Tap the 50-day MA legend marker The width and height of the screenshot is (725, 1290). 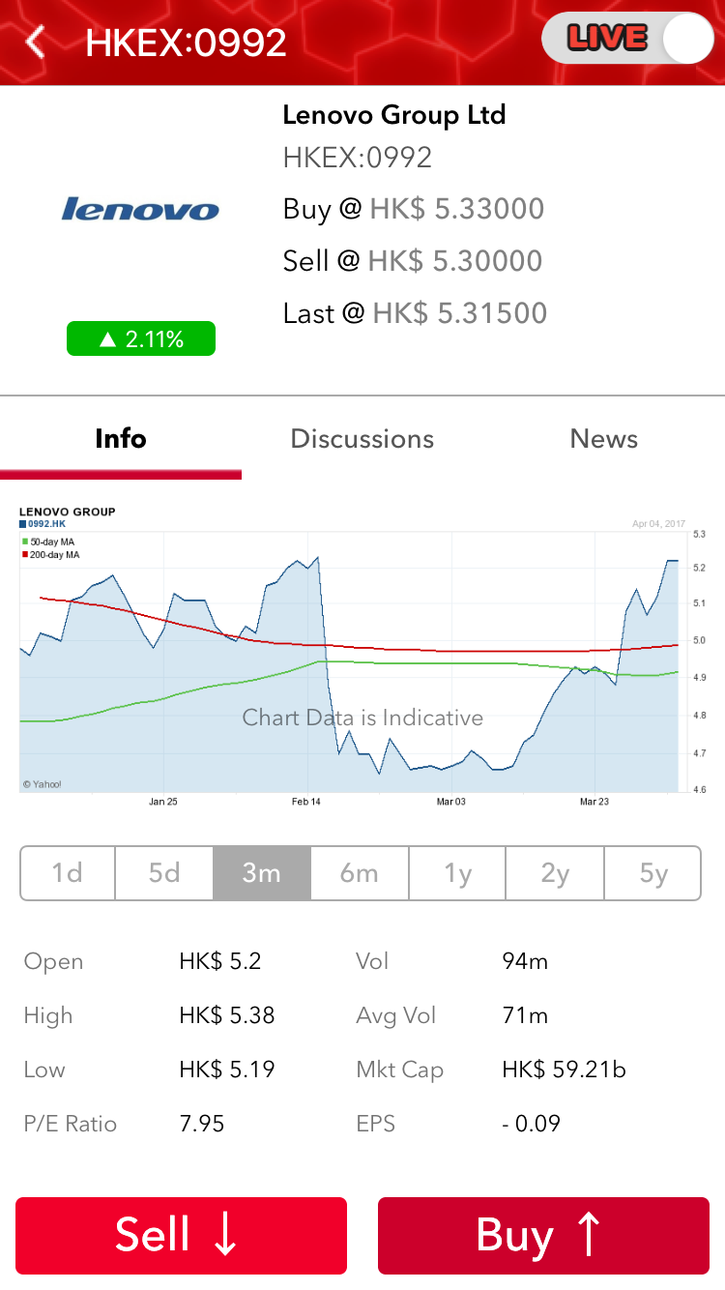pyautogui.click(x=25, y=542)
